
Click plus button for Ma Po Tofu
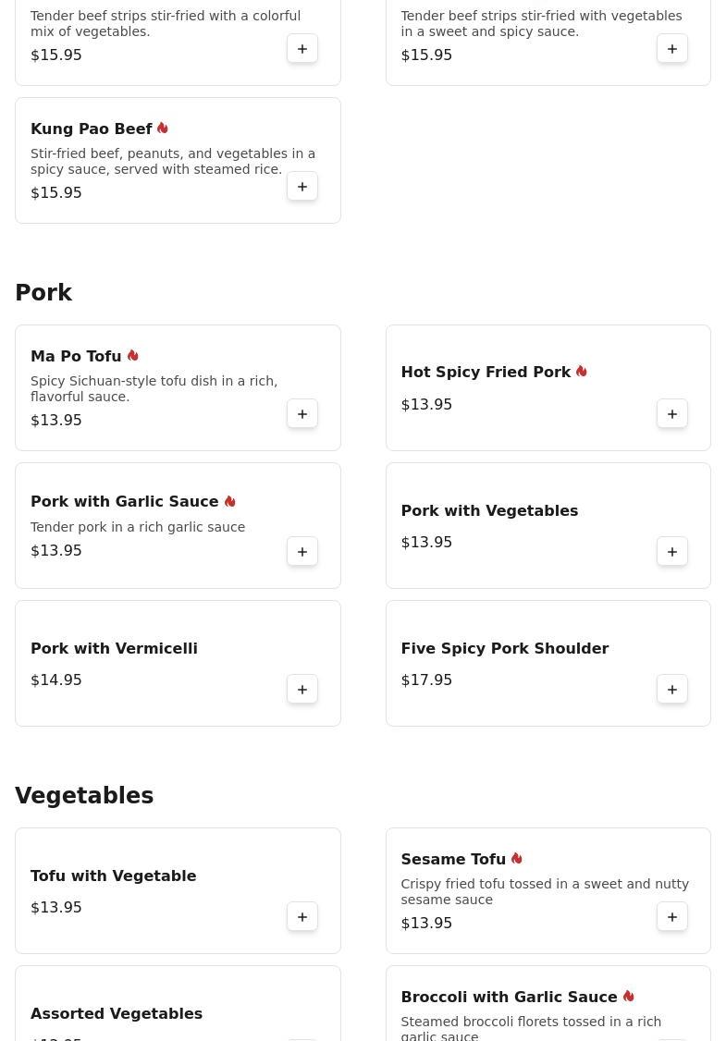[302, 414]
